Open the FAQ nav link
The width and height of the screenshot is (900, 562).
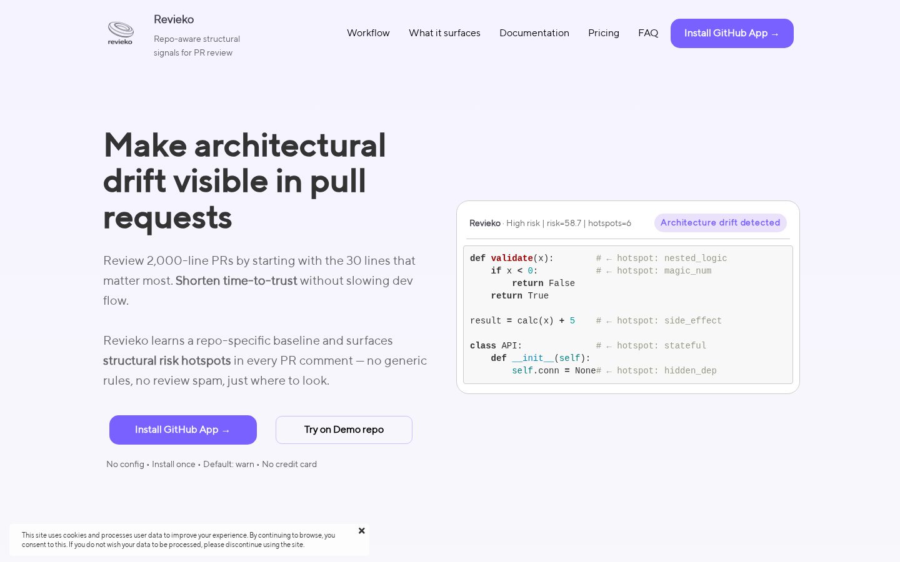pyautogui.click(x=648, y=33)
